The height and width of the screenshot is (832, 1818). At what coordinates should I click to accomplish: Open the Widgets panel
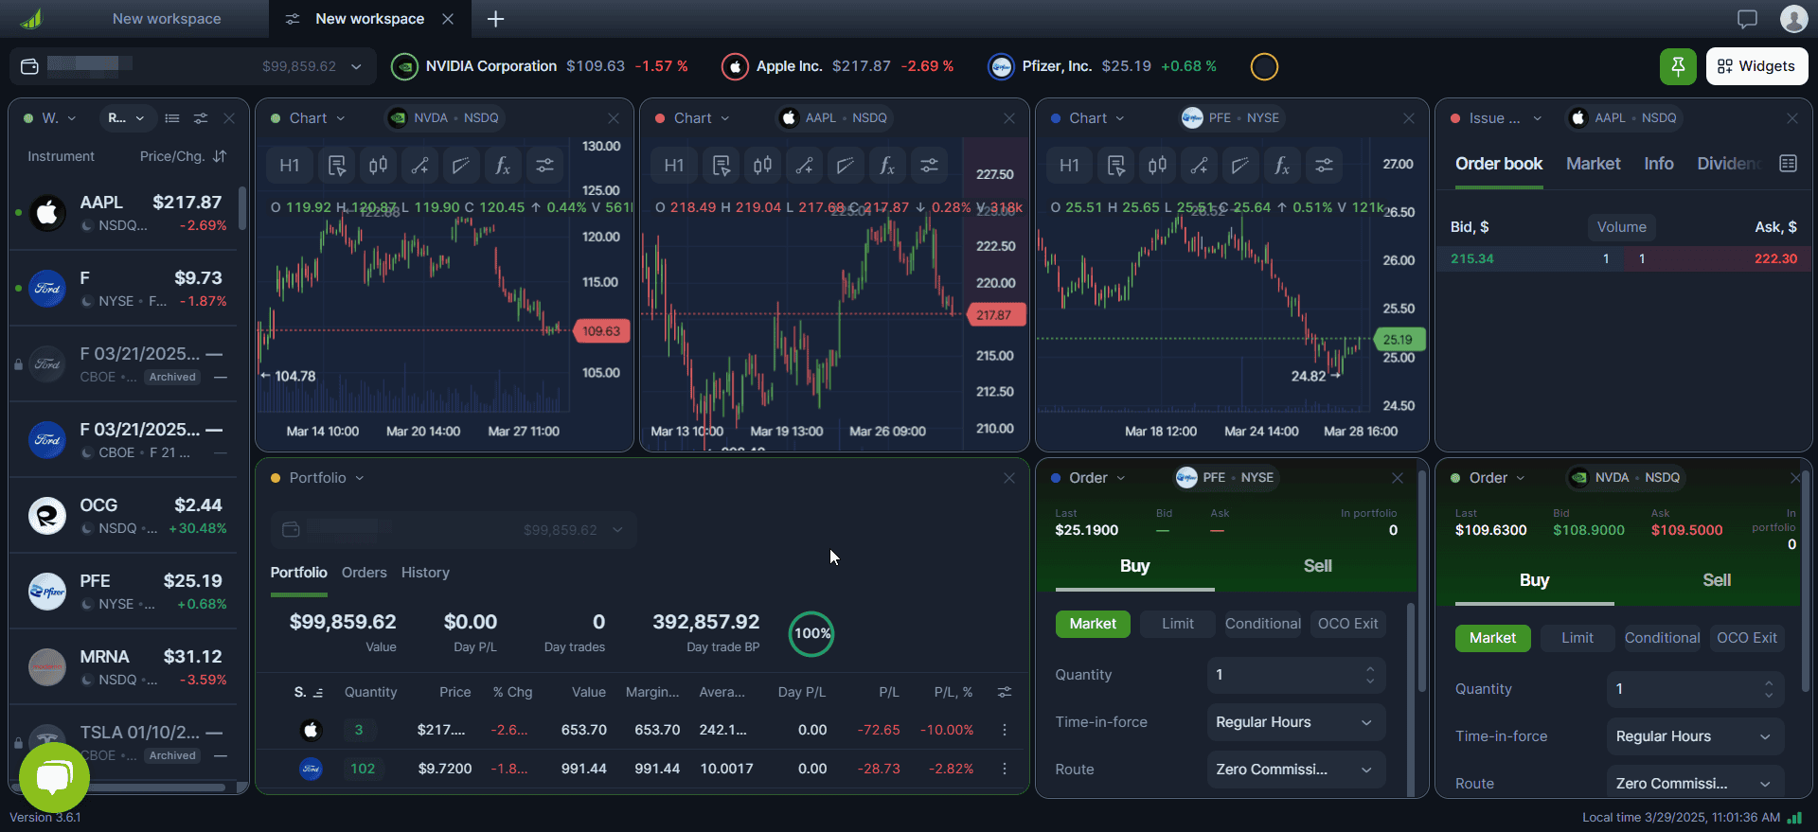pos(1757,66)
